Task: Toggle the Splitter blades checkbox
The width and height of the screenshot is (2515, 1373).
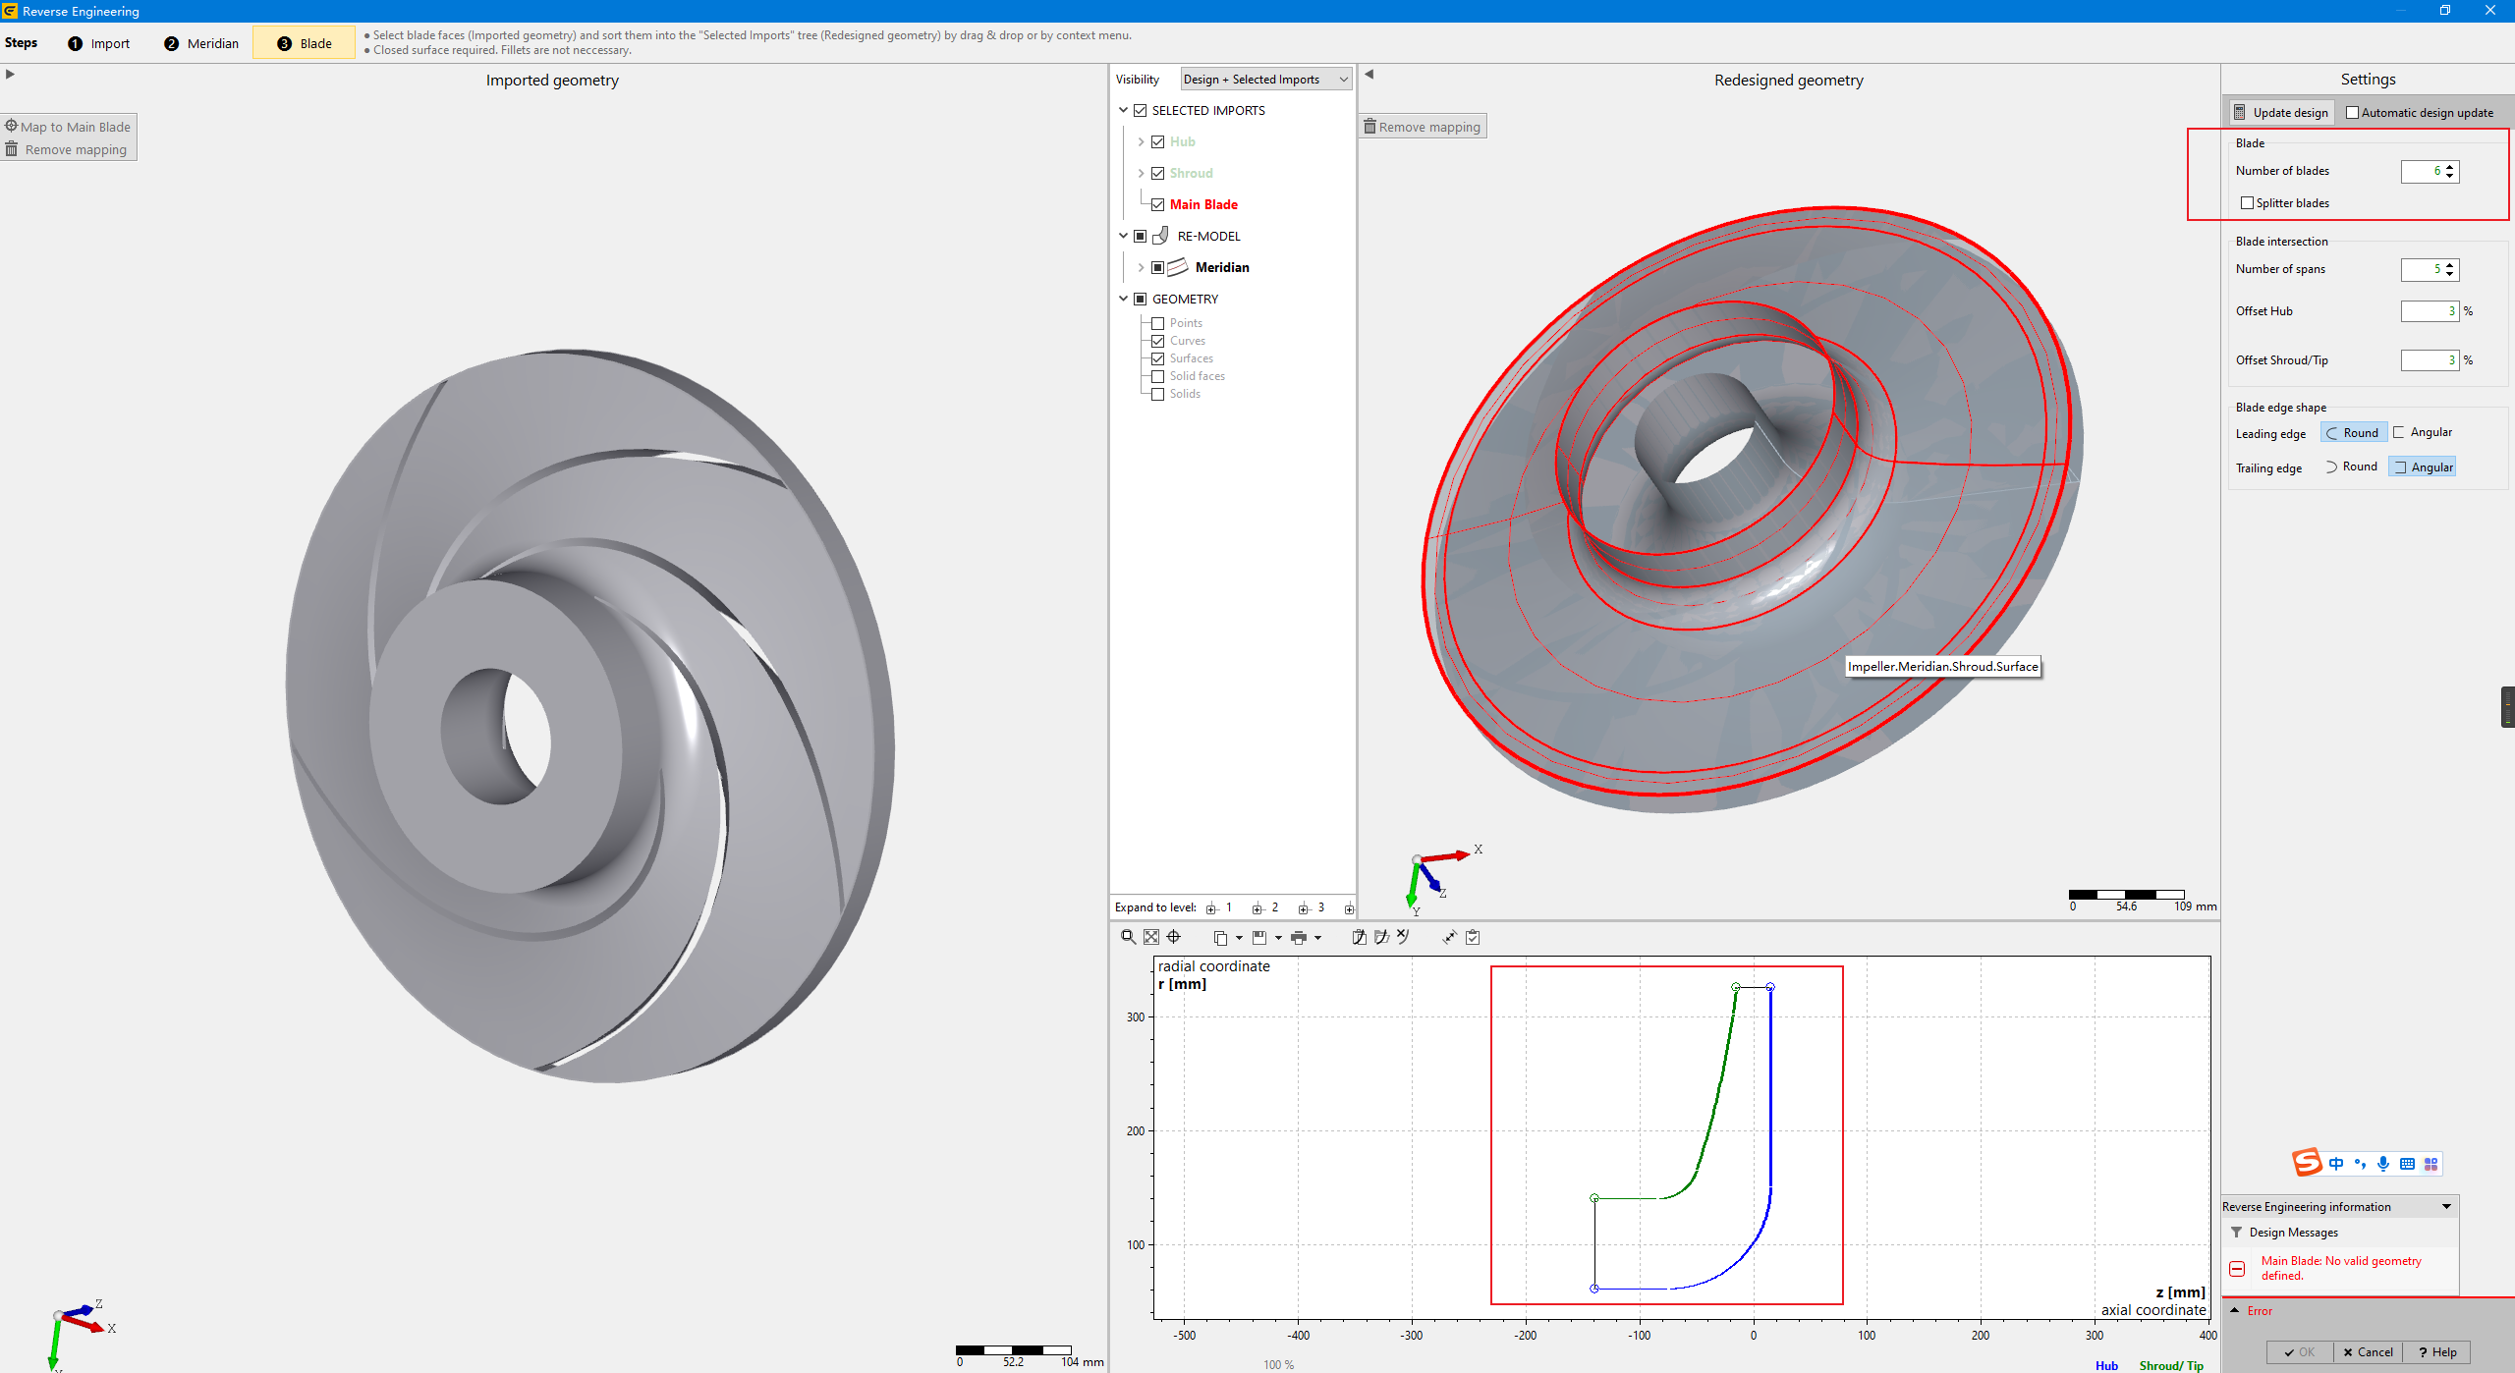Action: [2247, 203]
